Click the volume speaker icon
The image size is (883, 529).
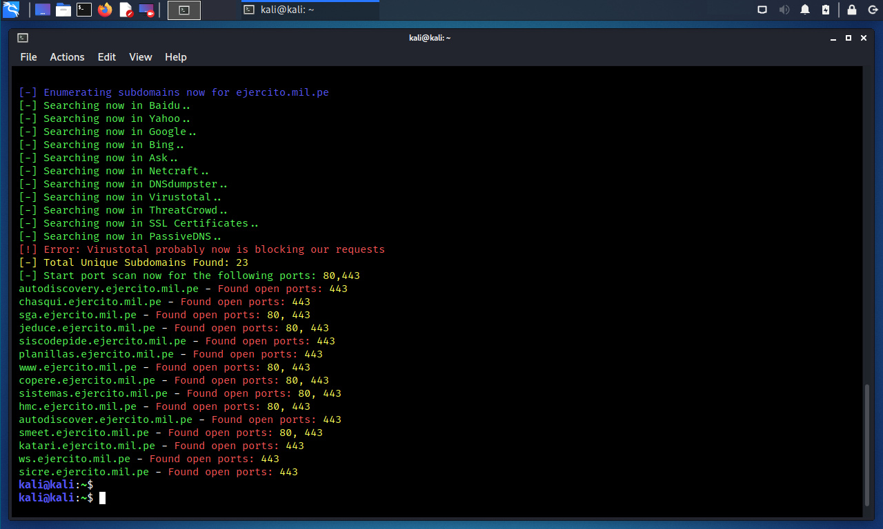(784, 10)
